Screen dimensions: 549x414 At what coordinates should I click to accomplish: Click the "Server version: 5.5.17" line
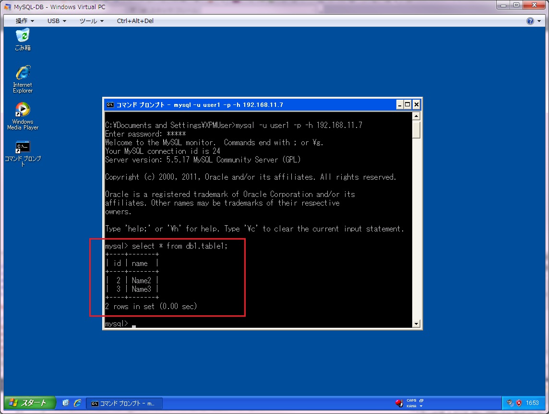tap(203, 160)
